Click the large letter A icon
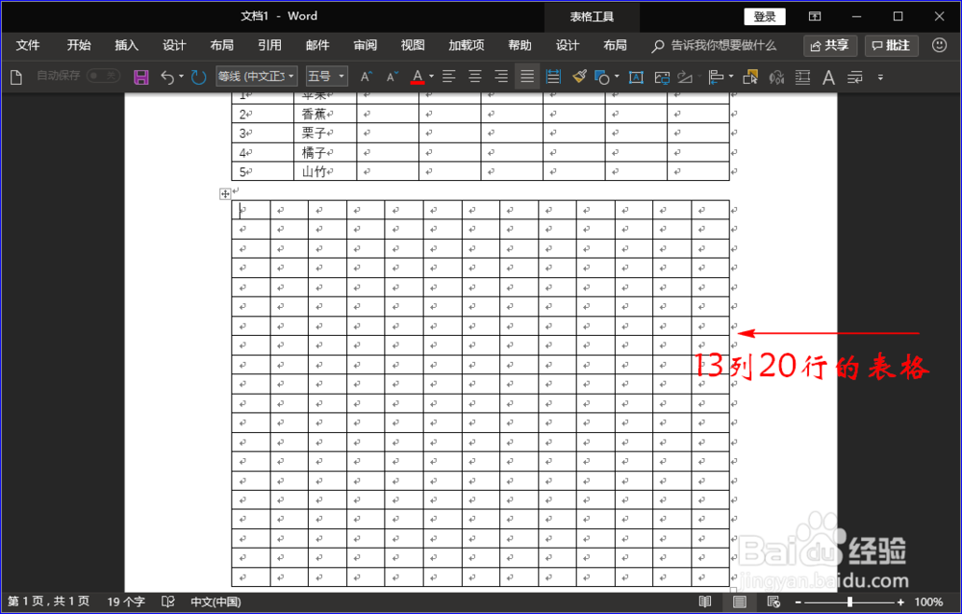This screenshot has height=614, width=962. click(828, 77)
